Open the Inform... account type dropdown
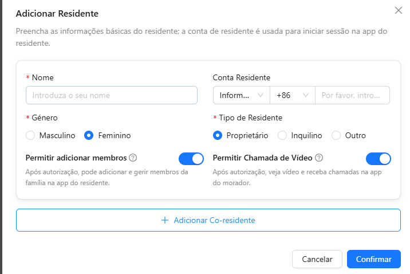Screen dimensions: 410x274 (x=242, y=95)
